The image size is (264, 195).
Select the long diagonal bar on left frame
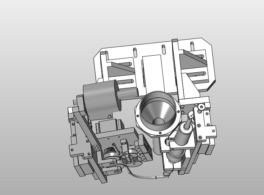88,129
